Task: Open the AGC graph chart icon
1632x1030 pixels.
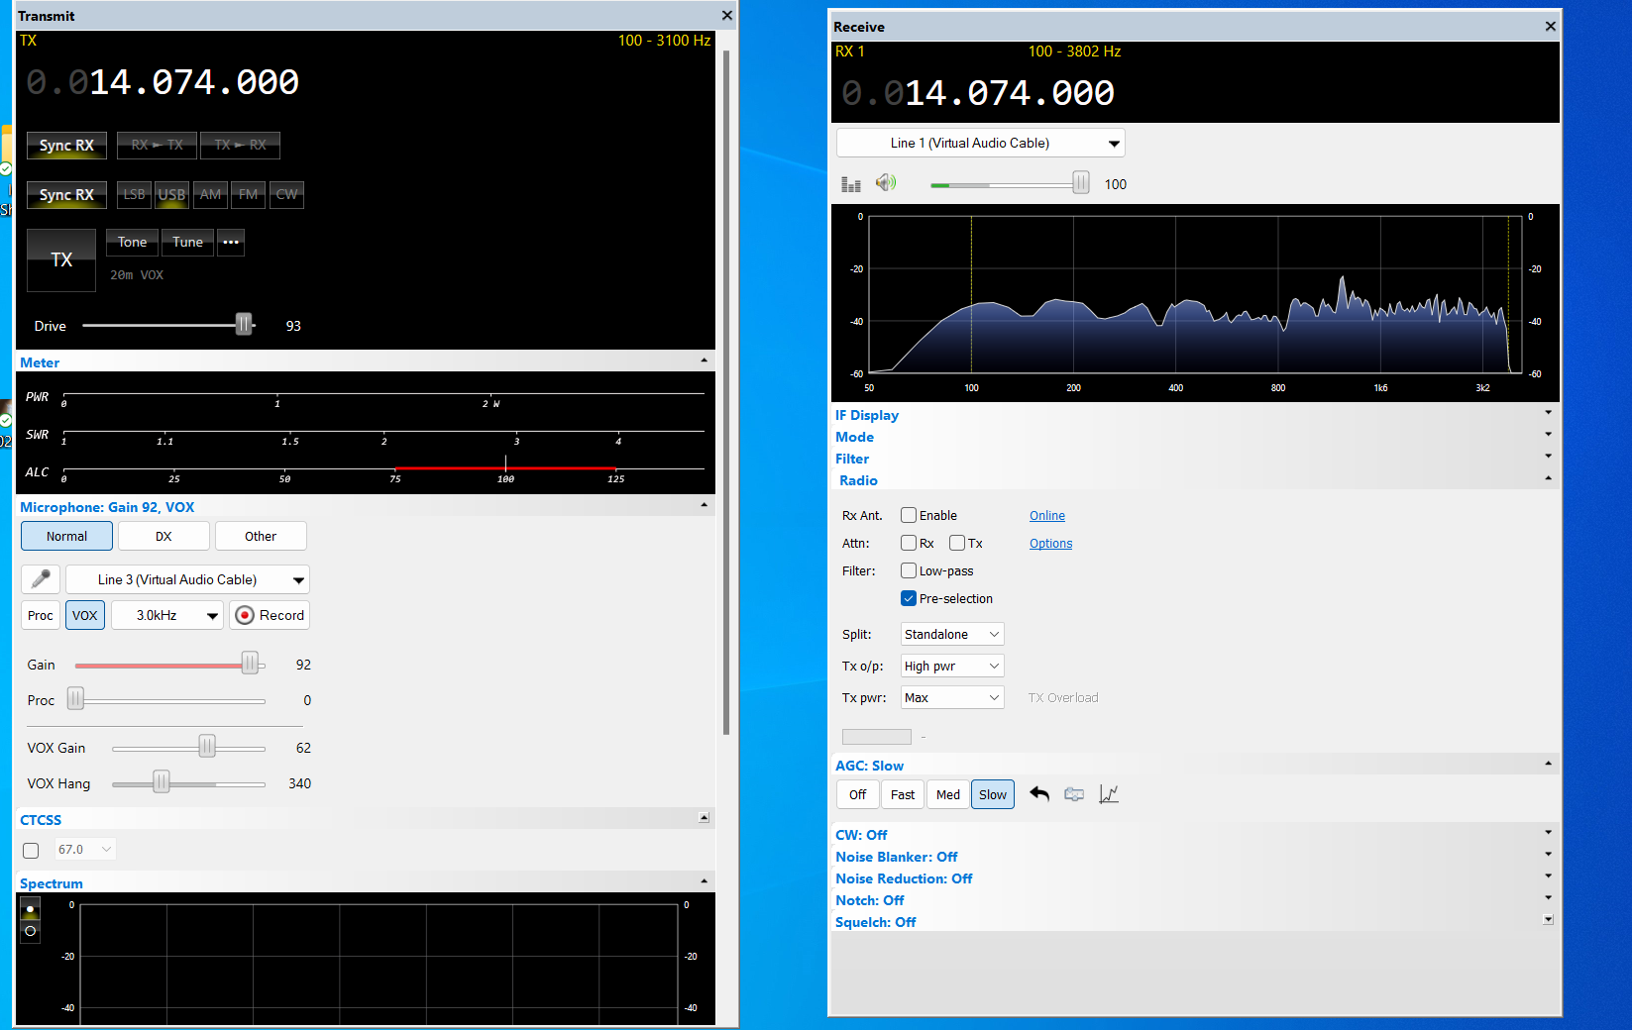Action: [1109, 794]
